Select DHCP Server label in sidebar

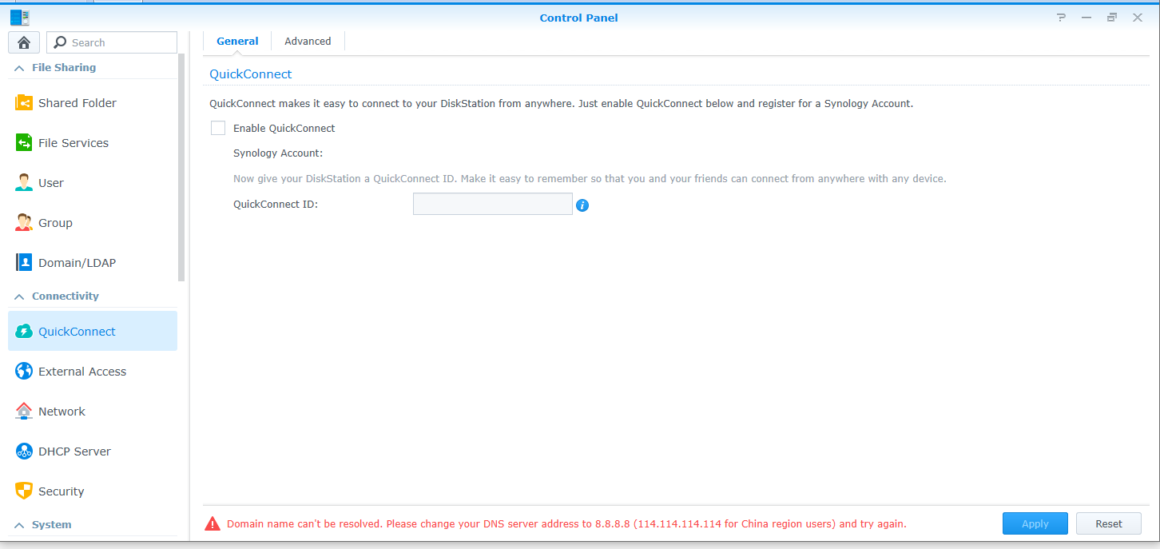pyautogui.click(x=74, y=452)
